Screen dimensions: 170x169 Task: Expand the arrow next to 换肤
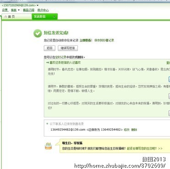[19, 10]
